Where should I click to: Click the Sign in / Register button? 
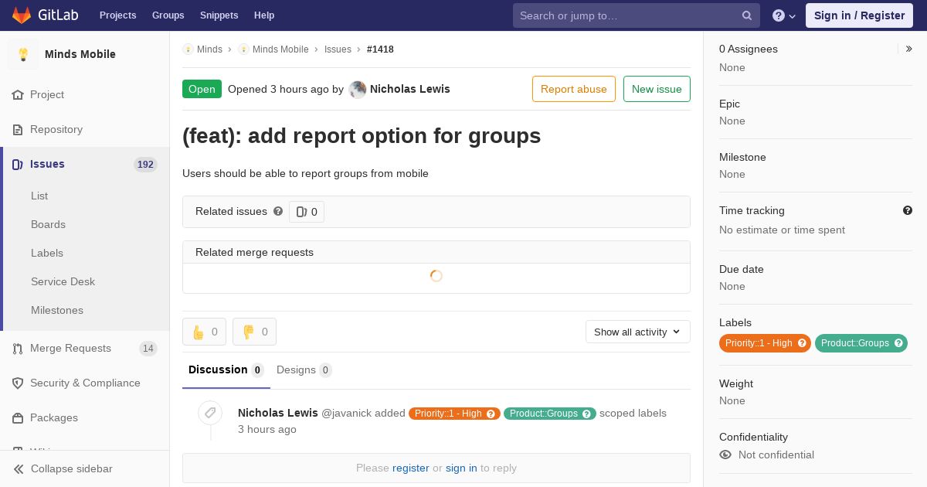[x=859, y=15]
